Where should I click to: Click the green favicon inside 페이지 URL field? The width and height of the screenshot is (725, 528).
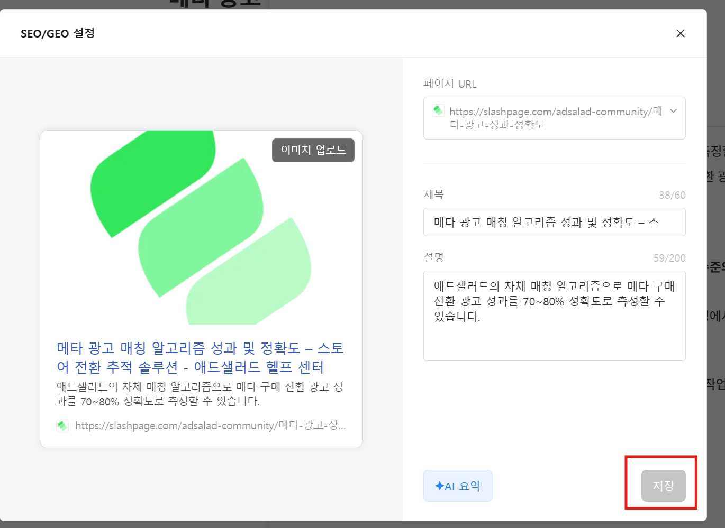click(438, 110)
